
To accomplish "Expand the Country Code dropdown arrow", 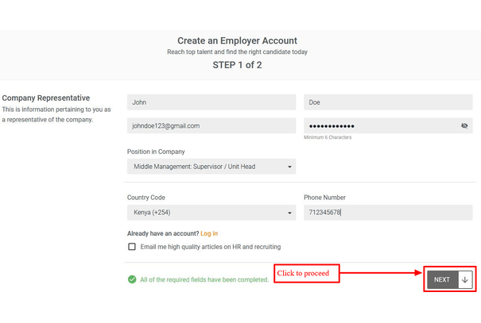I will (289, 213).
